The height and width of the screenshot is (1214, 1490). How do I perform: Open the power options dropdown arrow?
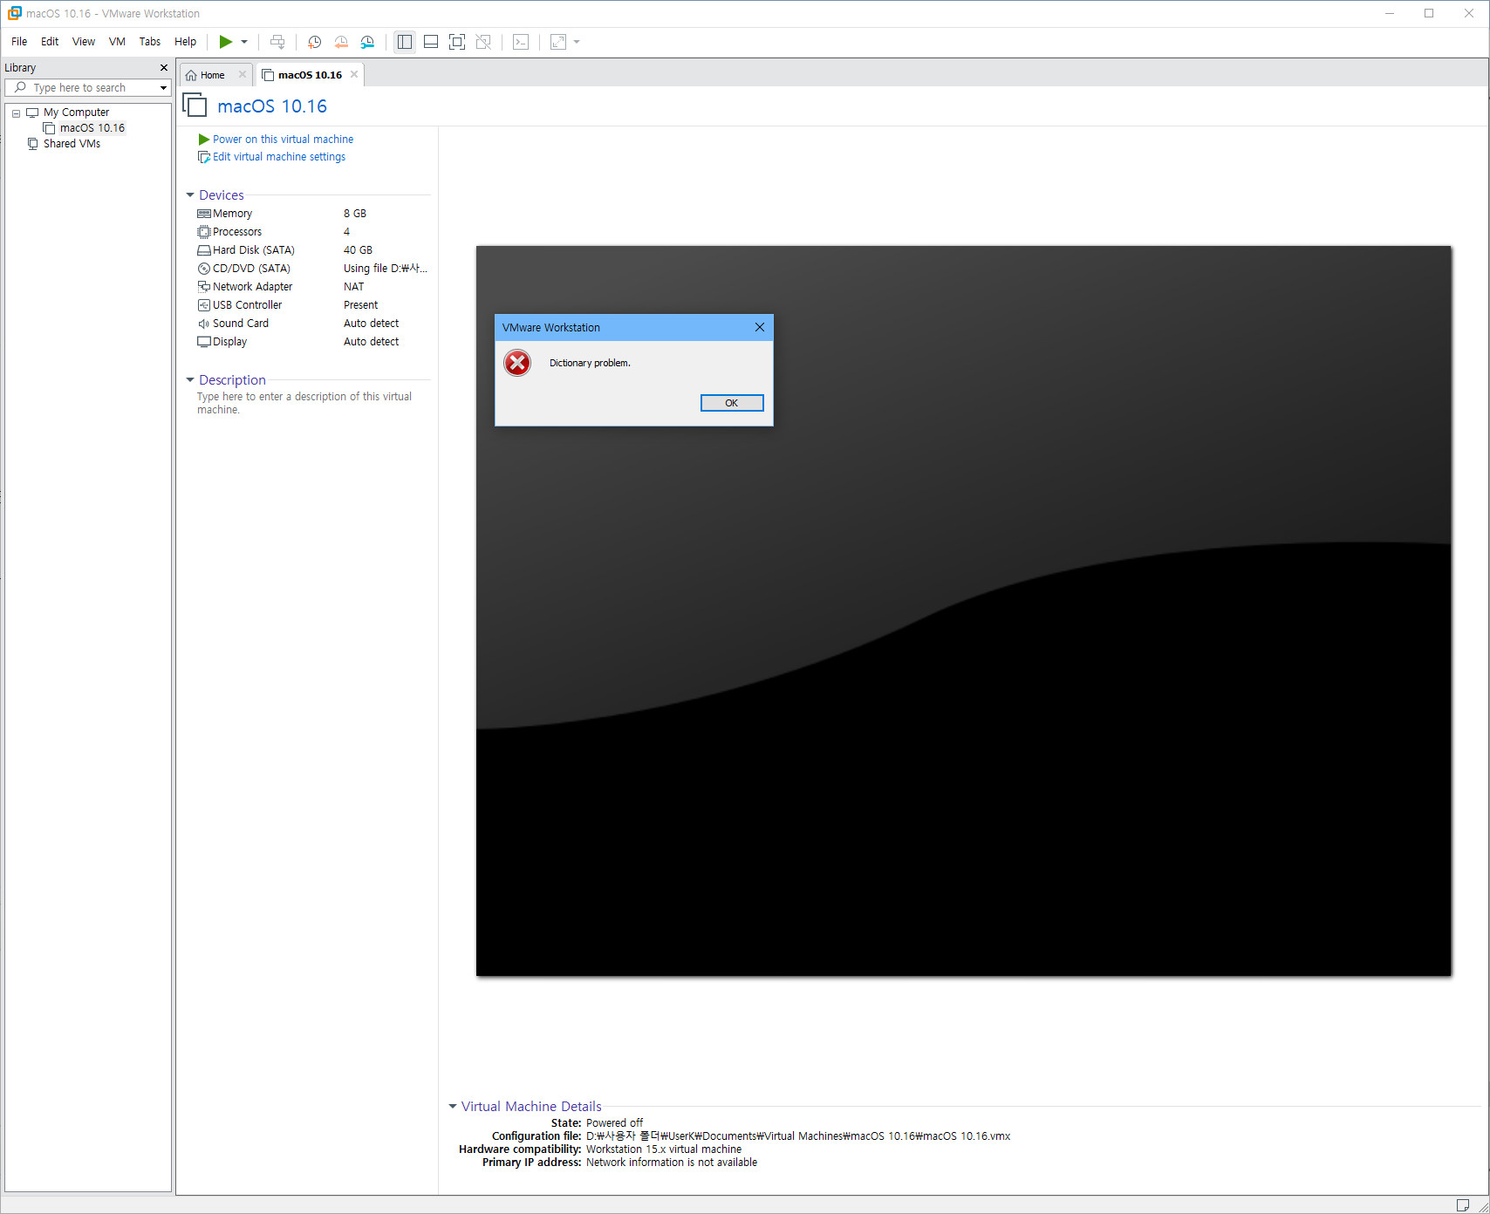244,42
